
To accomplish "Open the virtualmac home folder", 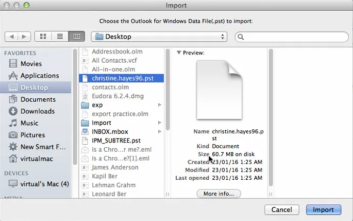I will (36, 159).
